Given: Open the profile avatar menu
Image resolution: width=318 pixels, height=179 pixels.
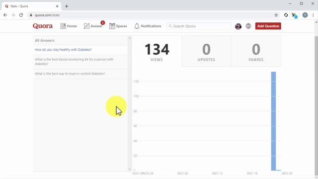Looking at the screenshot, I should pos(238,26).
